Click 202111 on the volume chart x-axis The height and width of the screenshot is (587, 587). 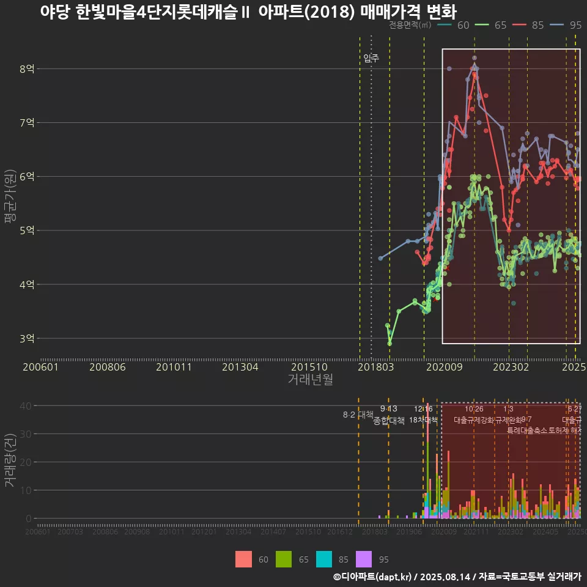pos(476,531)
